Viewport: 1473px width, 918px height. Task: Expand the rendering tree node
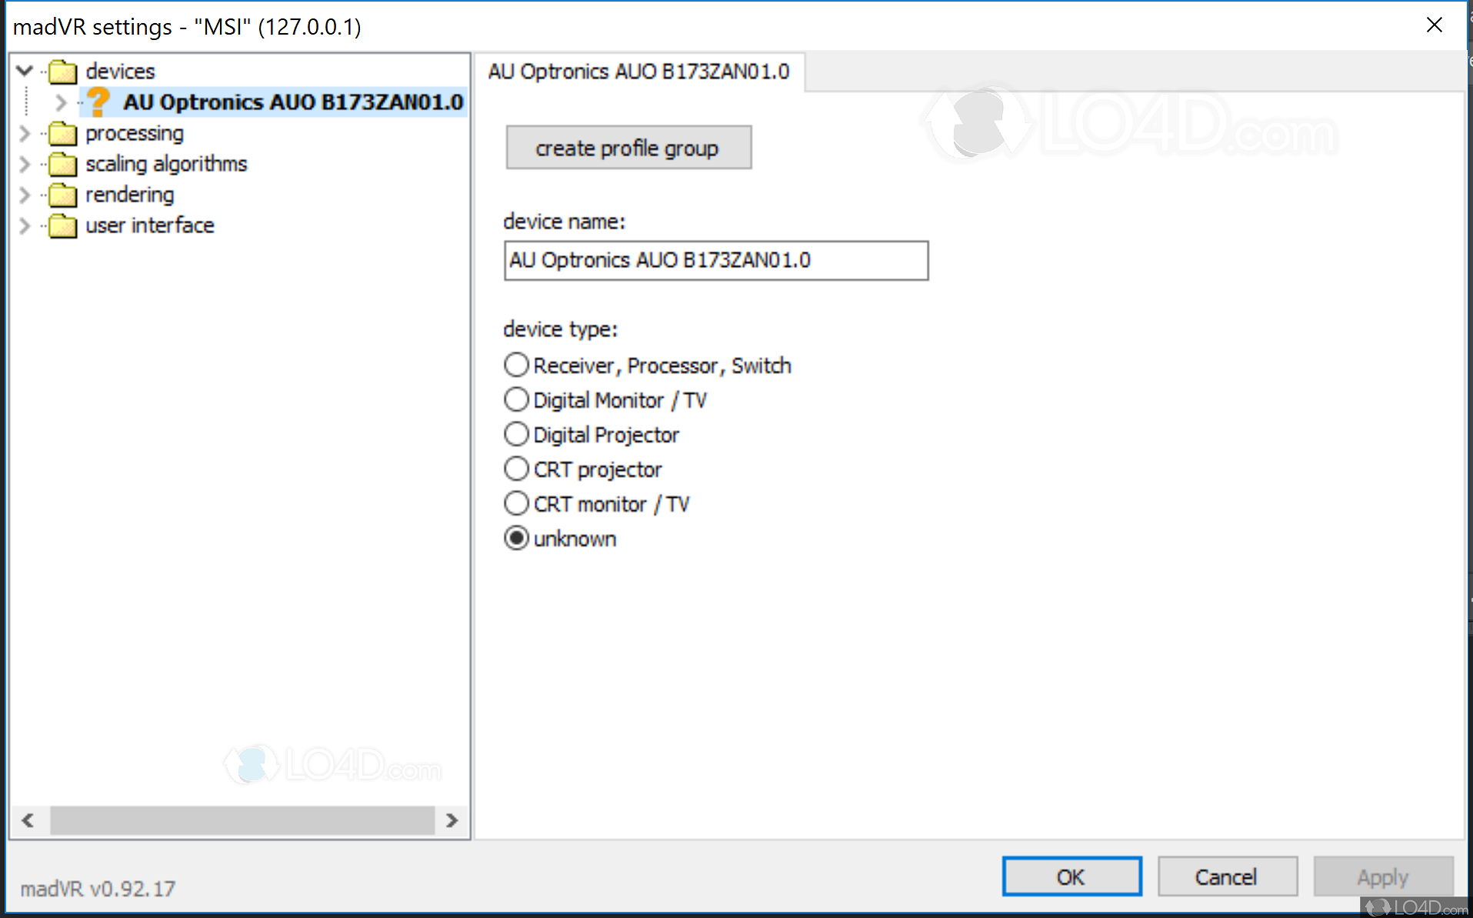click(x=25, y=195)
